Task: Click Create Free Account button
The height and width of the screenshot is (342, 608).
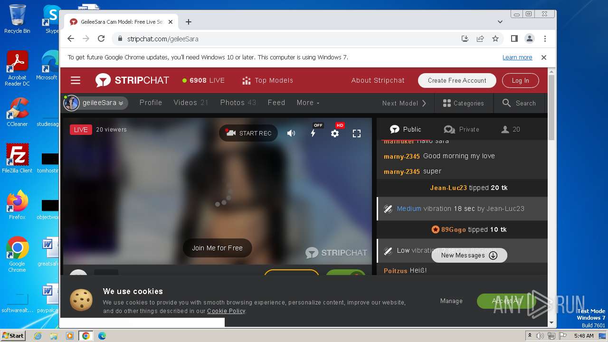Action: click(457, 80)
